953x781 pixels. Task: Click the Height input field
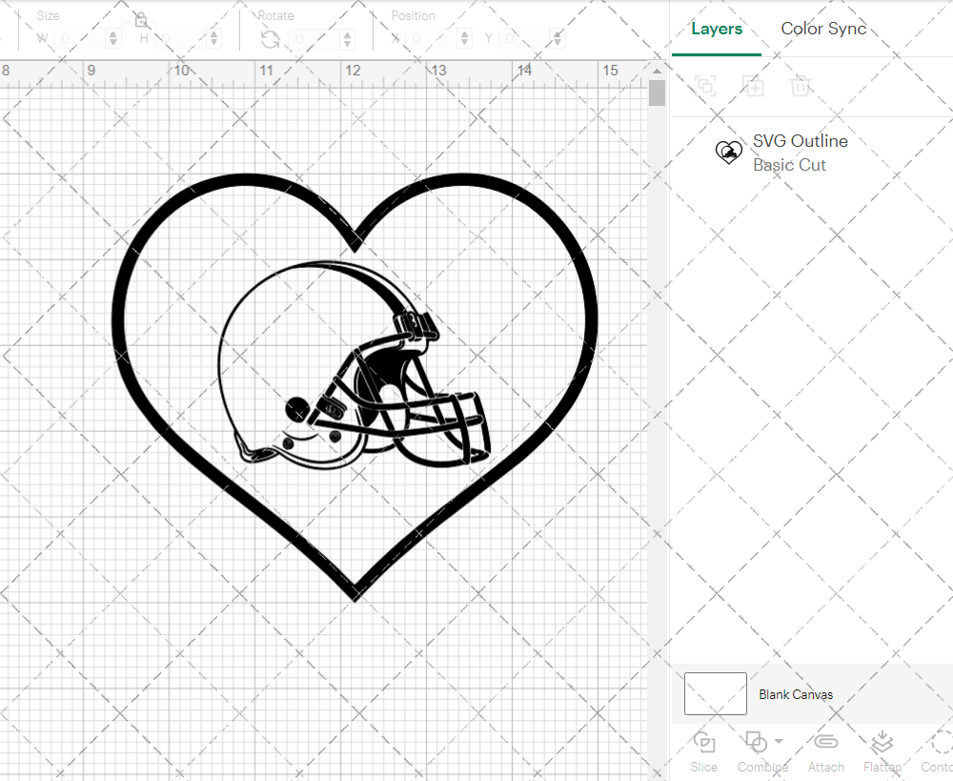(x=182, y=39)
